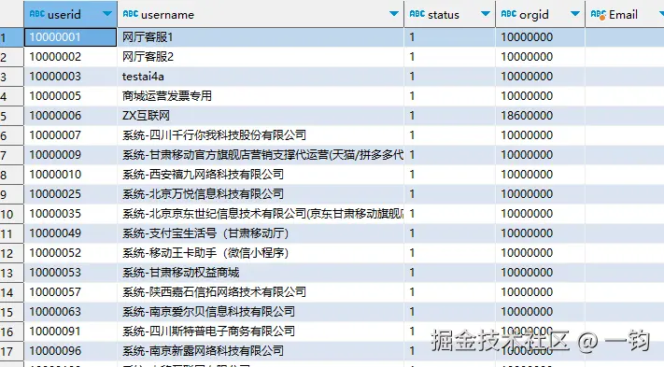Open the orgid column filter dropdown
Screen dimensions: 664x367
tap(575, 14)
